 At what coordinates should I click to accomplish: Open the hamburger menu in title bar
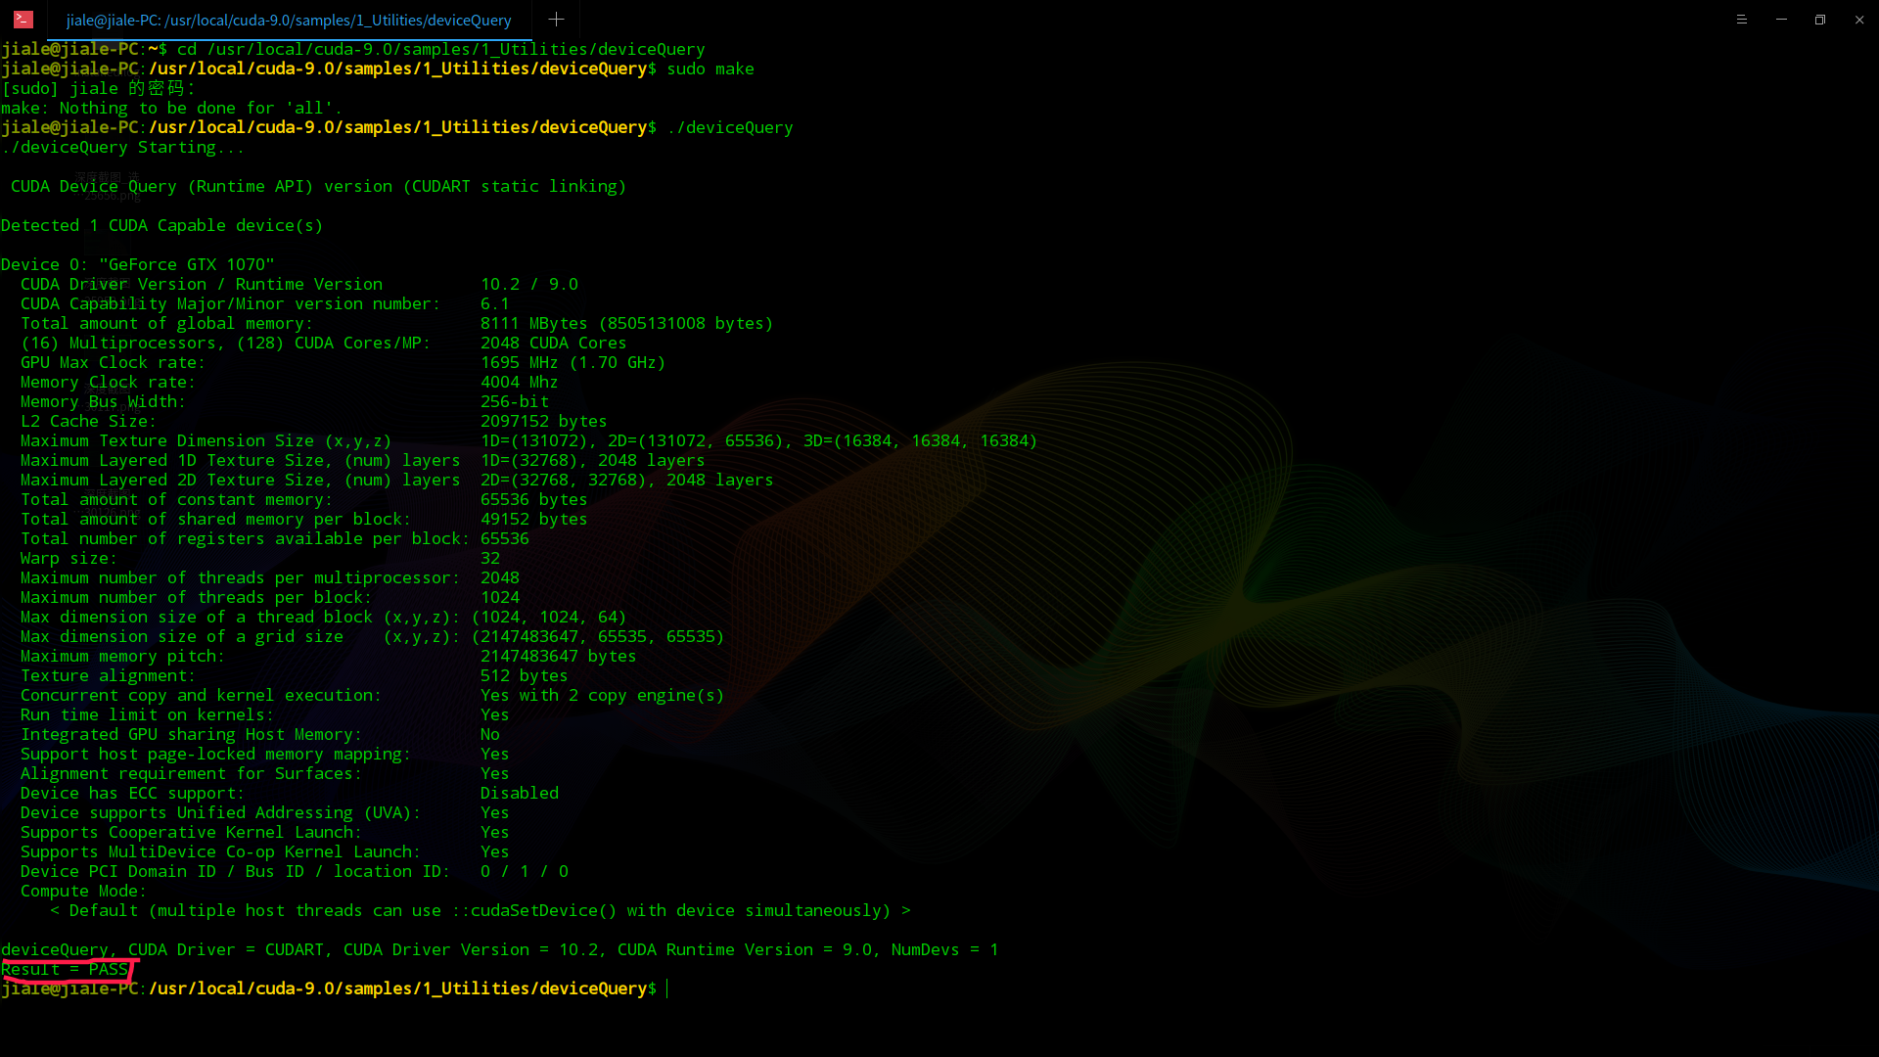click(1741, 20)
